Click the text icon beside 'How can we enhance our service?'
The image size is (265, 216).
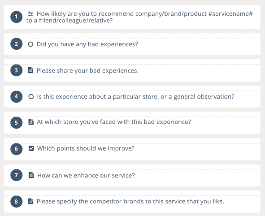point(31,175)
